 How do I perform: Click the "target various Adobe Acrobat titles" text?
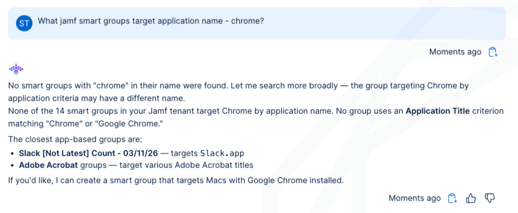point(186,165)
